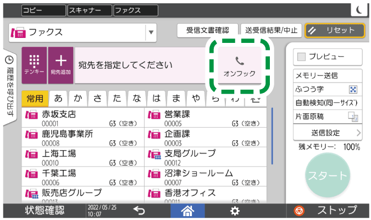Select 鹿児島事業所 fax destination
This screenshot has height=220, width=371.
pyautogui.click(x=83, y=137)
